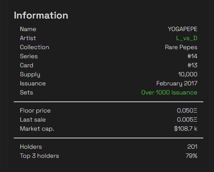
Task: Open the Over 1000 Issuance set link
Action: 169,92
